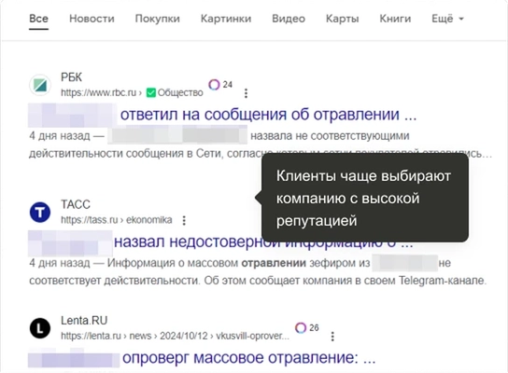Click the circle score icon beside 26
The width and height of the screenshot is (508, 373).
pyautogui.click(x=301, y=328)
